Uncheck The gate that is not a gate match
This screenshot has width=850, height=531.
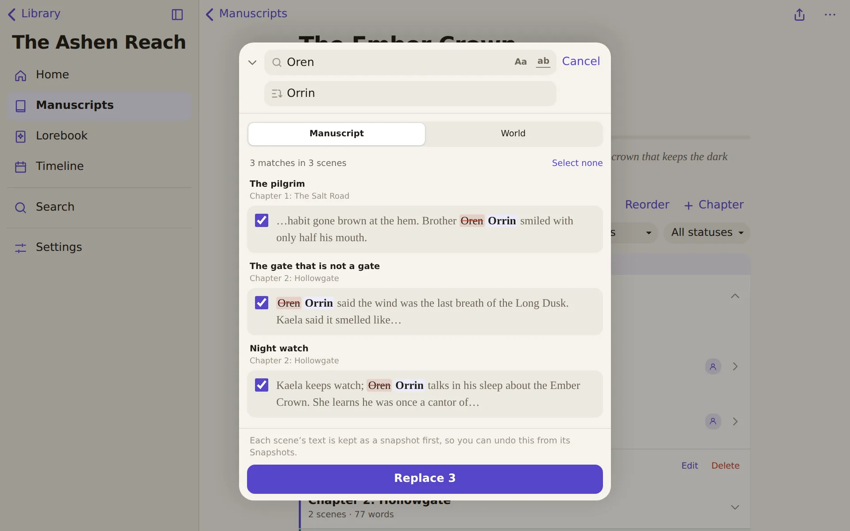[262, 303]
